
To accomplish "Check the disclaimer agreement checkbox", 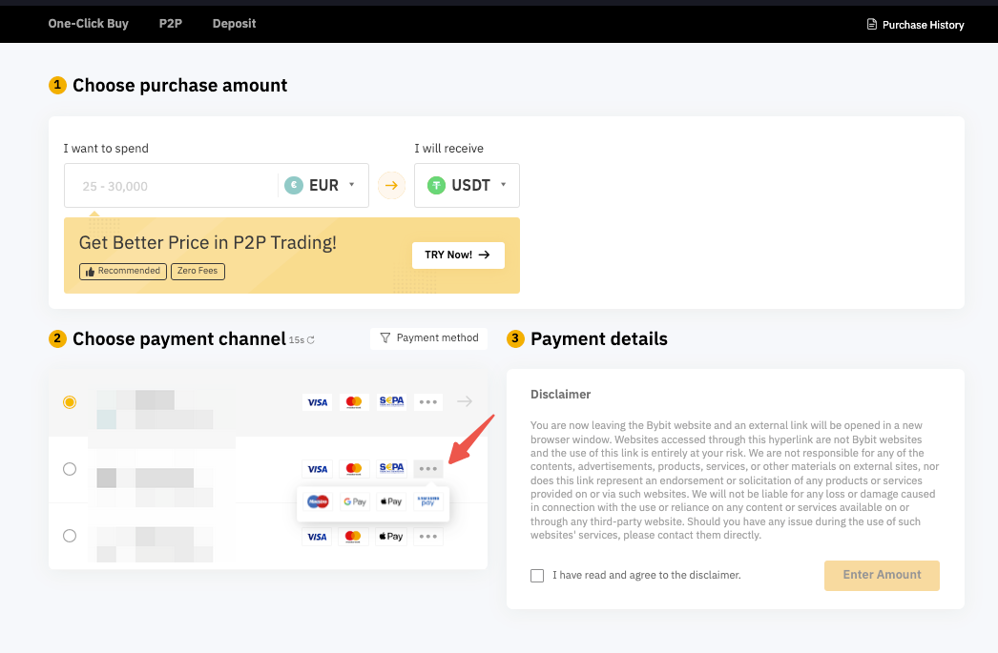I will click(x=537, y=575).
